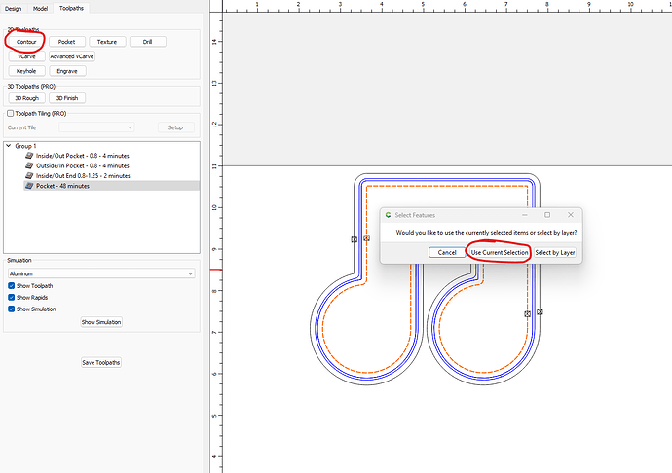The width and height of the screenshot is (672, 473).
Task: Create a Contour toolpath
Action: click(x=26, y=42)
